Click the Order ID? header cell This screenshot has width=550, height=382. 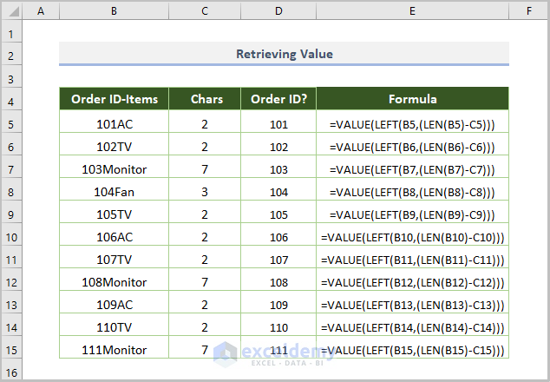tap(278, 99)
